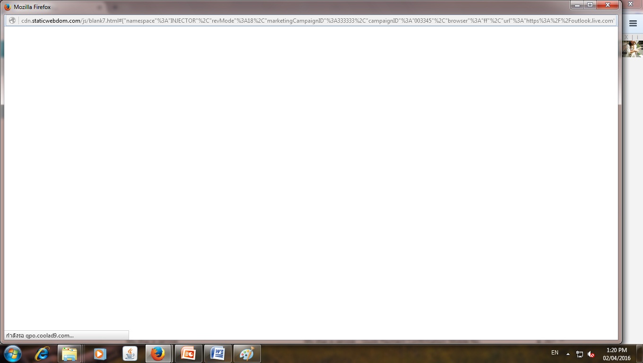The width and height of the screenshot is (643, 363).
Task: Launch Internet Explorer from taskbar
Action: point(42,354)
